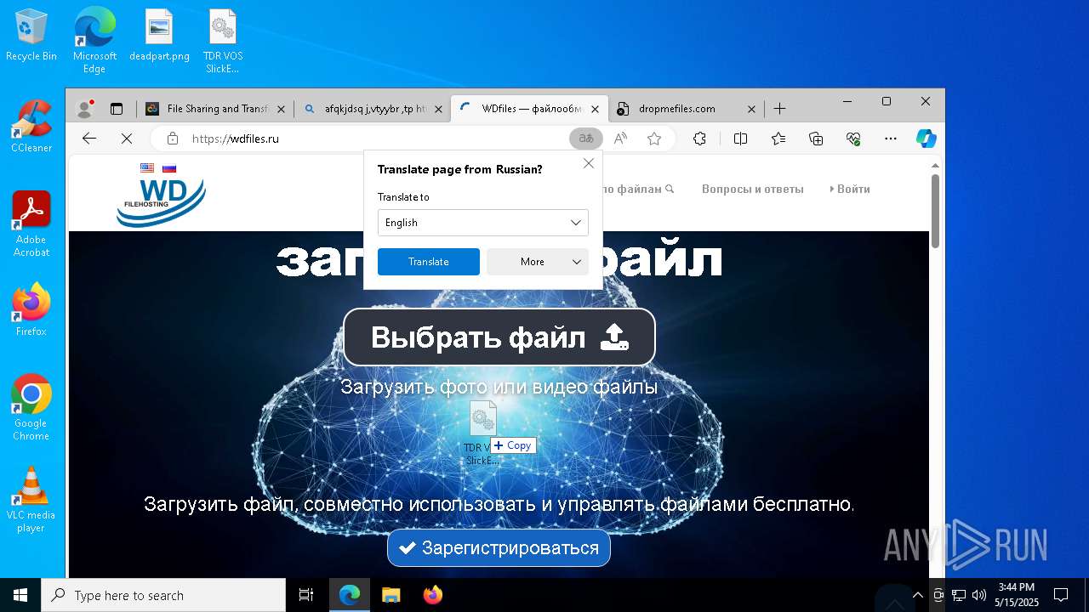Click the translate icon in address bar
The image size is (1089, 612).
point(585,139)
